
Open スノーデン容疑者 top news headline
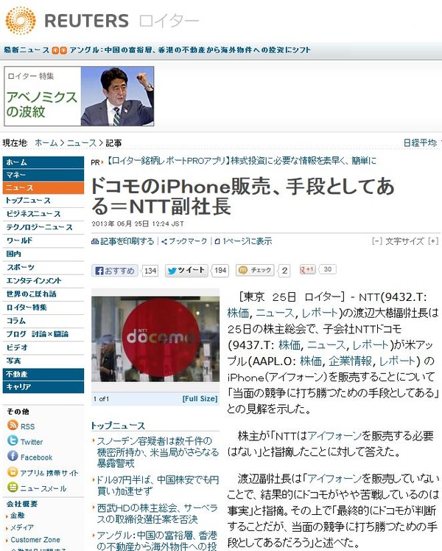158,452
